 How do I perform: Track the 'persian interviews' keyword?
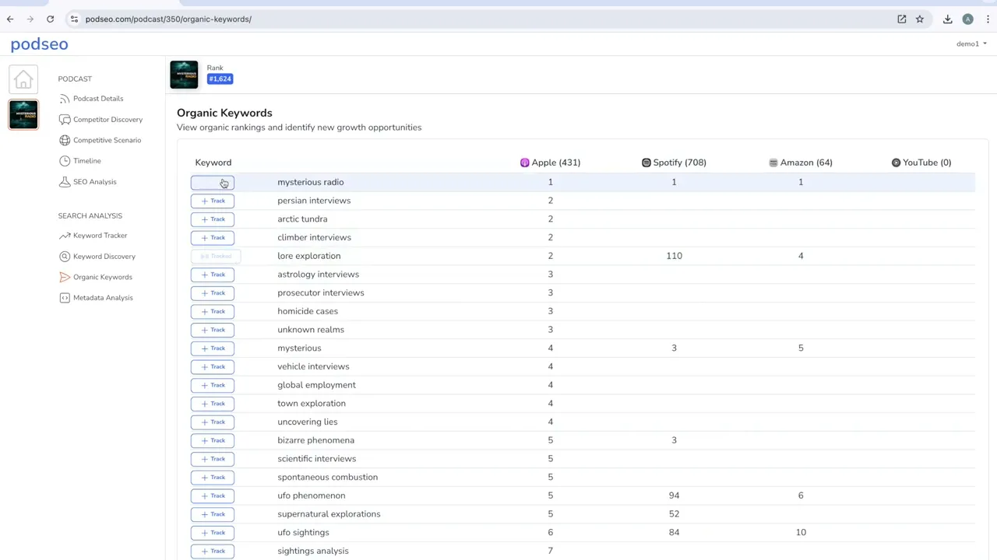pyautogui.click(x=213, y=201)
